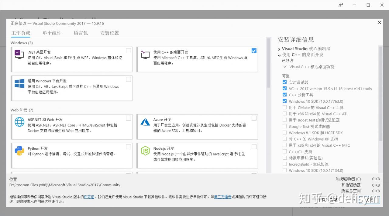Click the Visual C ++ 核心桌面功能 entry
Viewport: 389px width, 216px height.
point(312,67)
